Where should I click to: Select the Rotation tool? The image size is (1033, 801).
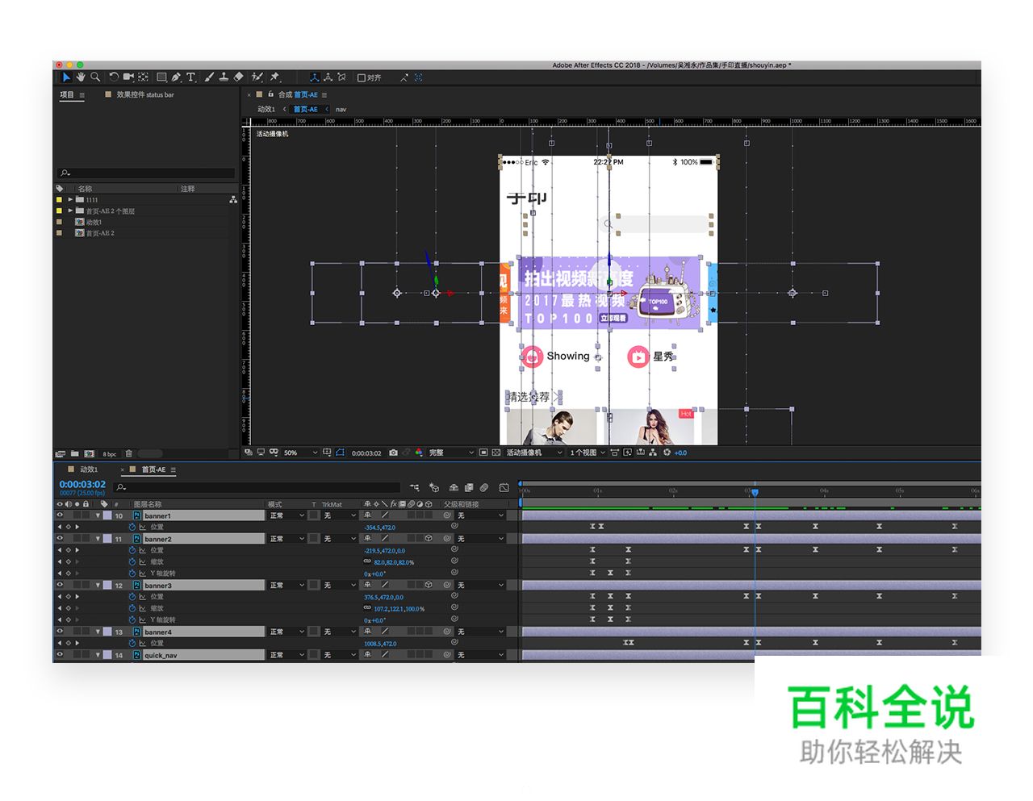[x=114, y=77]
